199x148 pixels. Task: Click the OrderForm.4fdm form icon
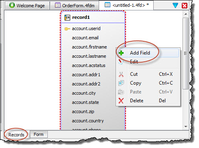[x=58, y=5]
